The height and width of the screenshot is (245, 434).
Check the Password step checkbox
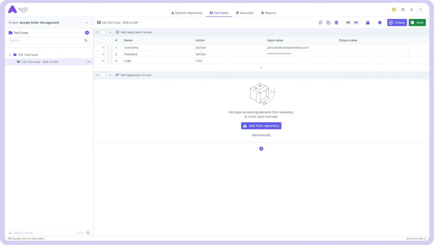click(110, 54)
